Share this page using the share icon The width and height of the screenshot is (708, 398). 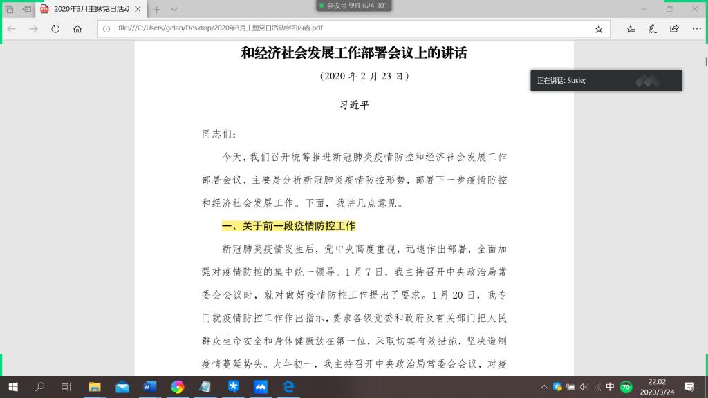(x=674, y=29)
